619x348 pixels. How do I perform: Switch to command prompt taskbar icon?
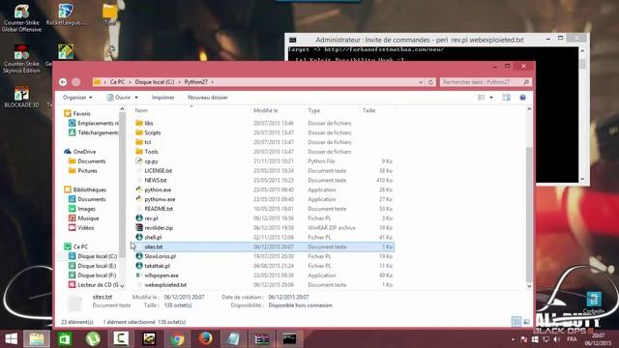coord(289,339)
